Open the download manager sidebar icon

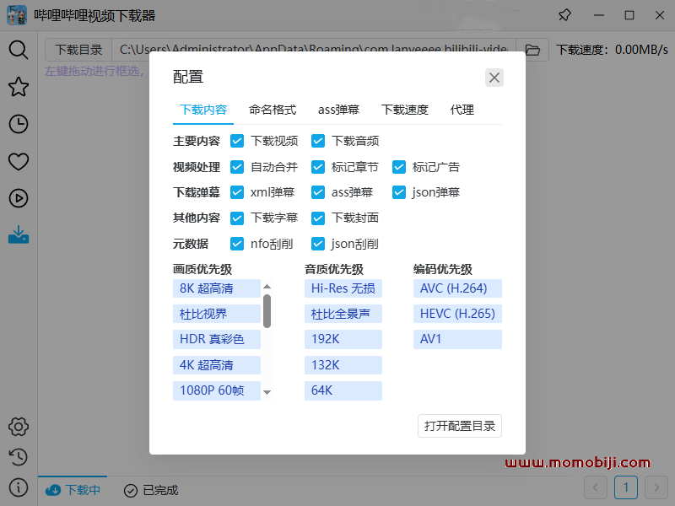click(x=18, y=235)
